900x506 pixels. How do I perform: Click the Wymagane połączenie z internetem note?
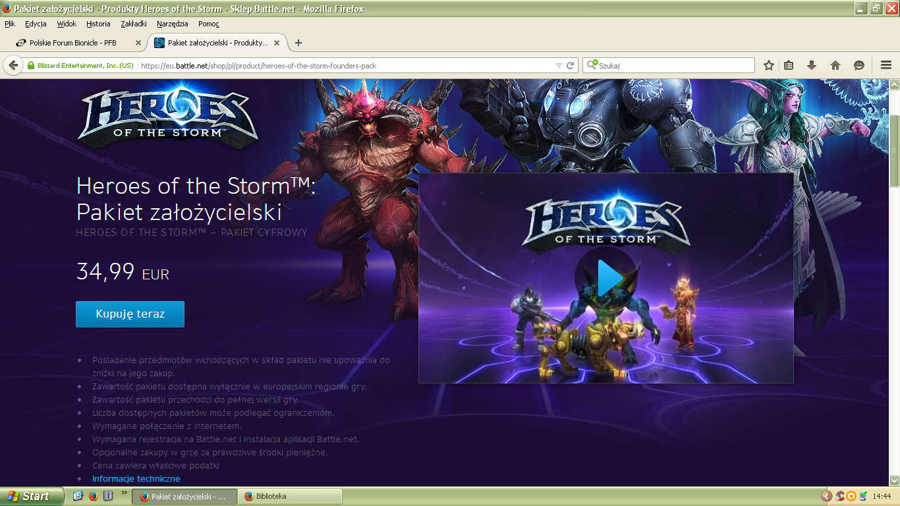tap(167, 426)
